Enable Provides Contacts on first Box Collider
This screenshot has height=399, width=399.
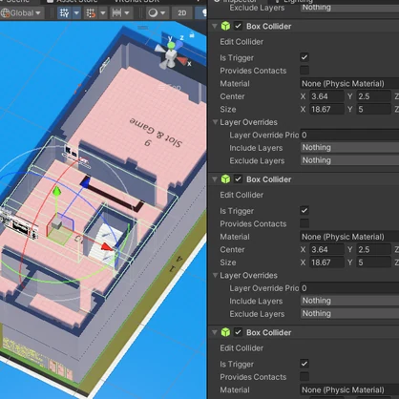[304, 70]
